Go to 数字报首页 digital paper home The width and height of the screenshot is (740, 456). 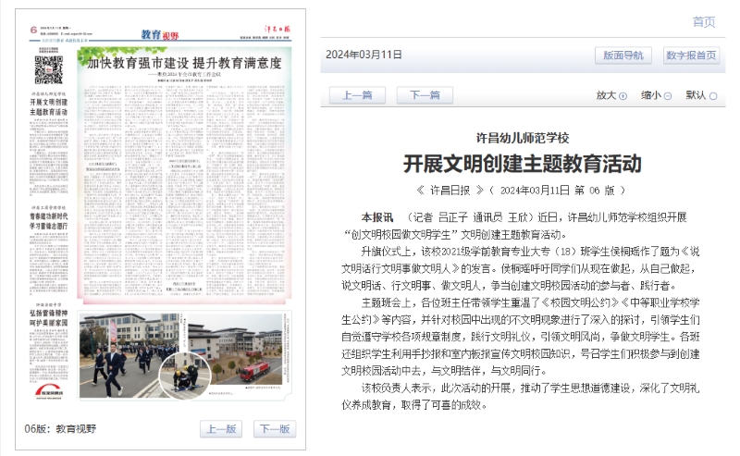click(691, 55)
